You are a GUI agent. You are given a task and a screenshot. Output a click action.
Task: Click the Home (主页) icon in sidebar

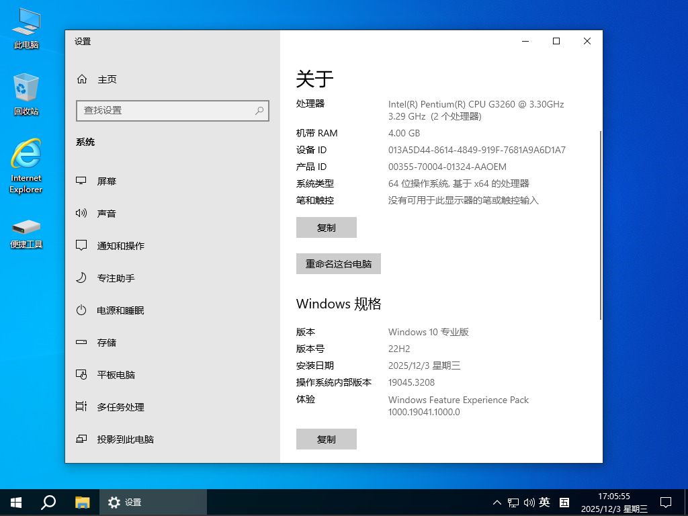[82, 79]
